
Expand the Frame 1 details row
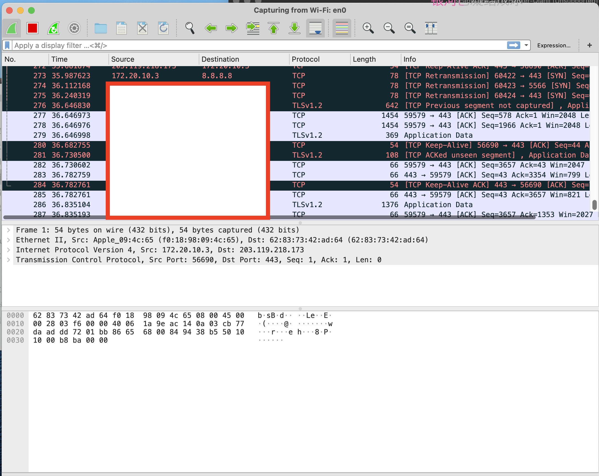pyautogui.click(x=8, y=230)
